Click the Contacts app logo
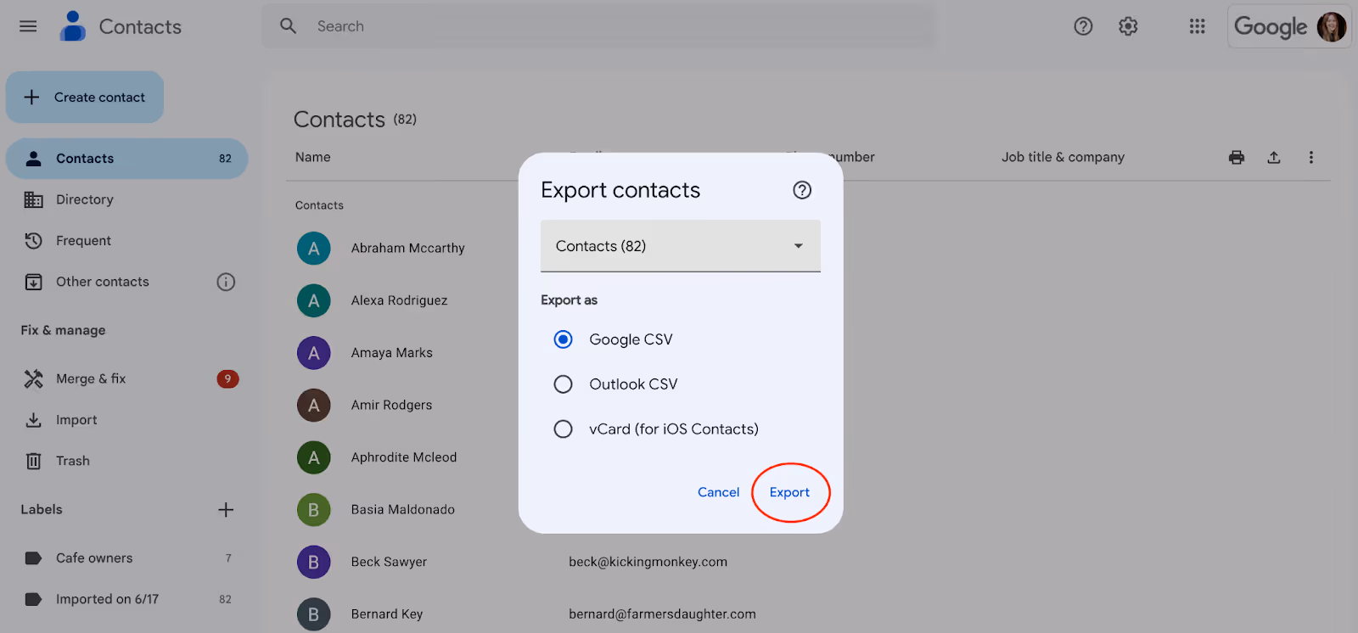The image size is (1358, 633). click(73, 26)
